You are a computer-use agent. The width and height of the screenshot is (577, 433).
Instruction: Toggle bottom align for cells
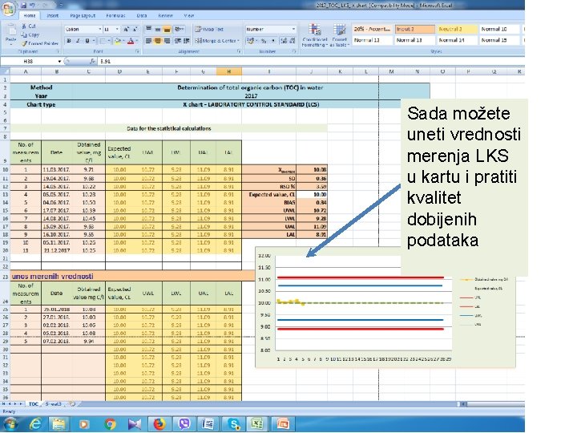(167, 29)
